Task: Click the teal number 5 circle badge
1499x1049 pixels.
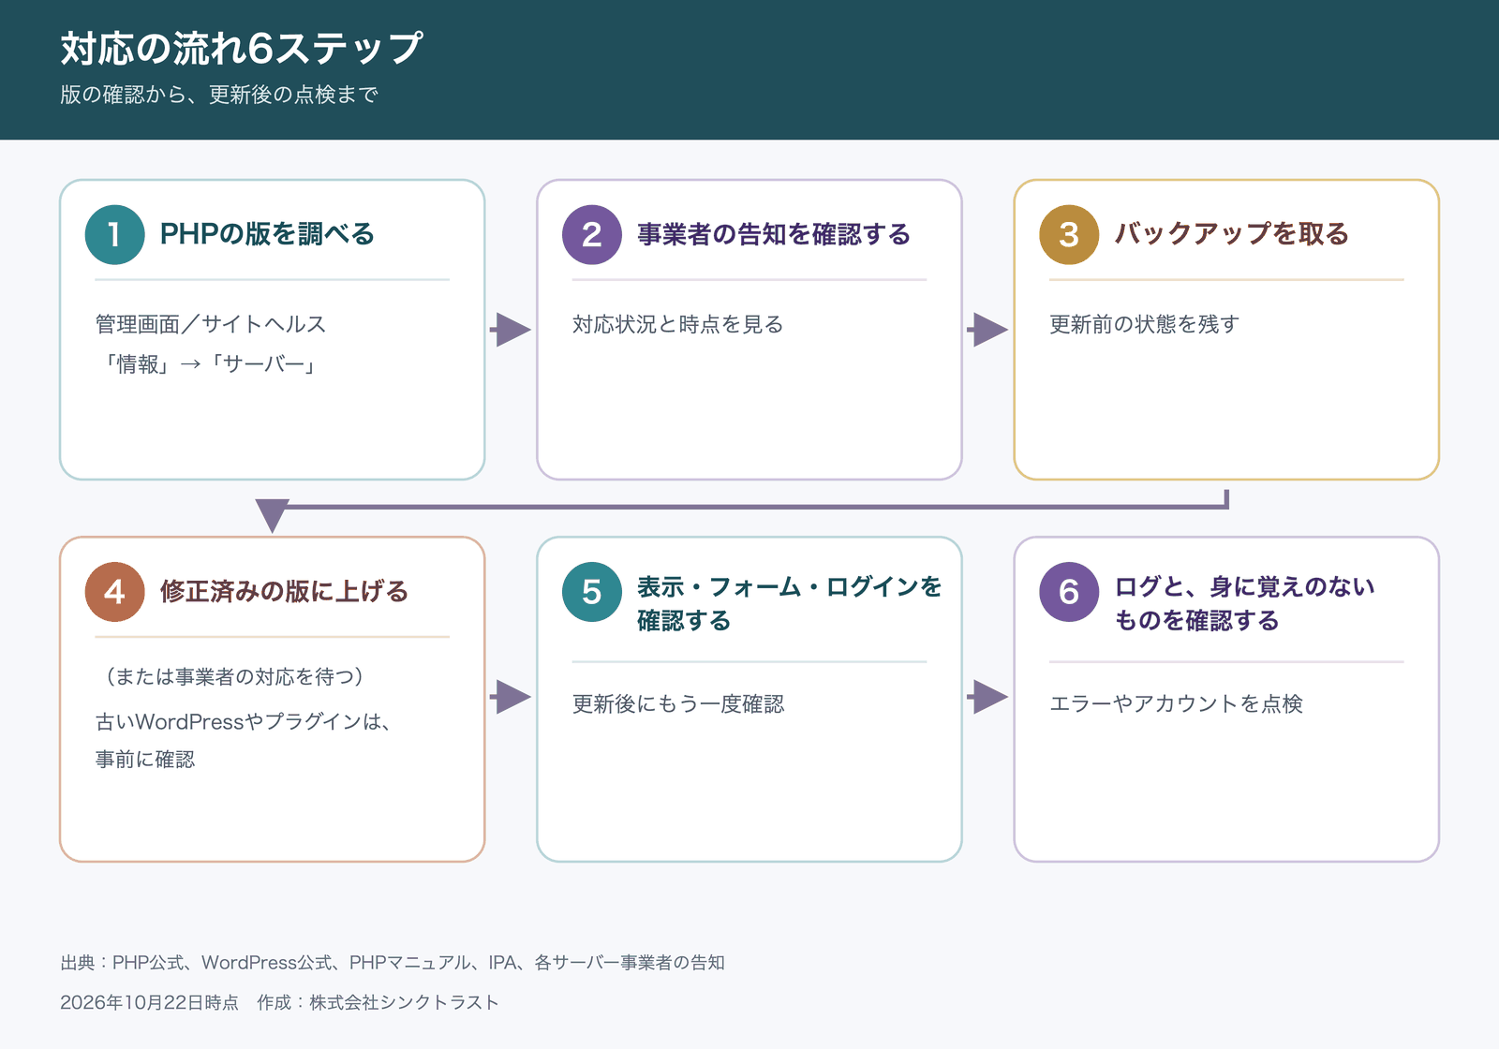Action: (592, 592)
